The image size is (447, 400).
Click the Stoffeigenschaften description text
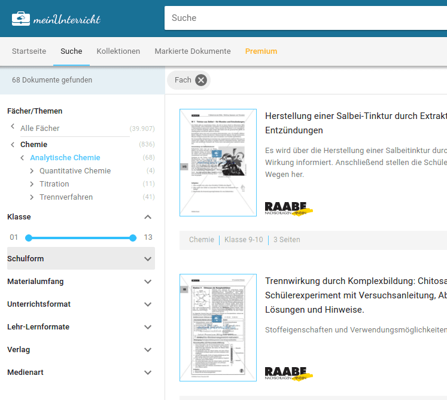click(x=356, y=330)
